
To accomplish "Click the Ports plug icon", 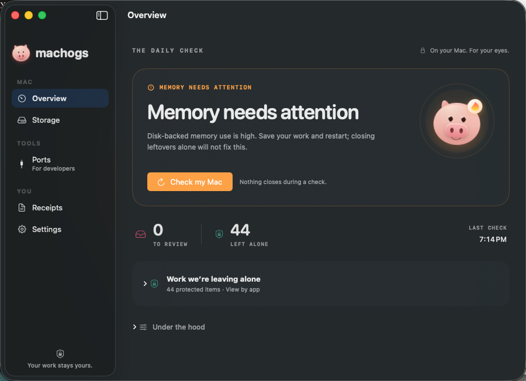I will (22, 164).
